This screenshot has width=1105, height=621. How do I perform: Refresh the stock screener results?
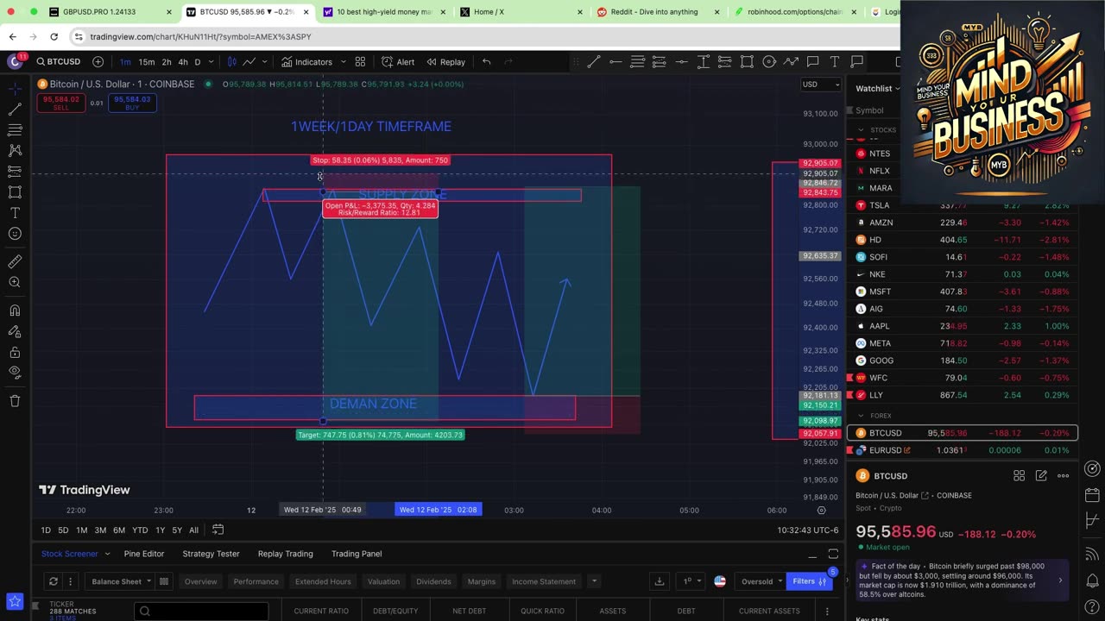point(53,581)
